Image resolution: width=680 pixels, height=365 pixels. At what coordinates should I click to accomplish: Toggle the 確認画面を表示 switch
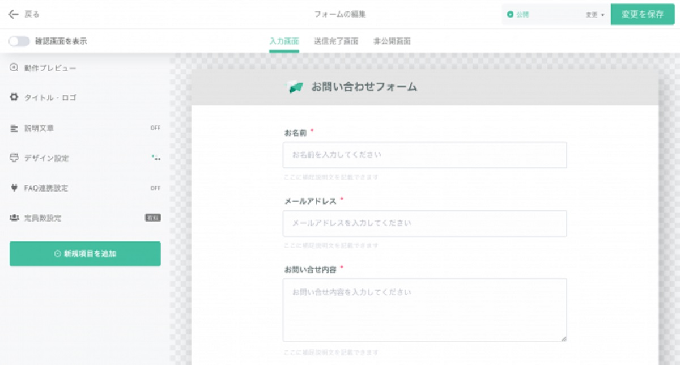point(19,41)
